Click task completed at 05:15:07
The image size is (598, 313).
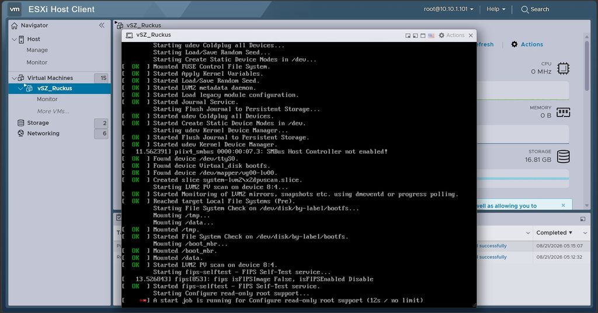click(x=559, y=245)
